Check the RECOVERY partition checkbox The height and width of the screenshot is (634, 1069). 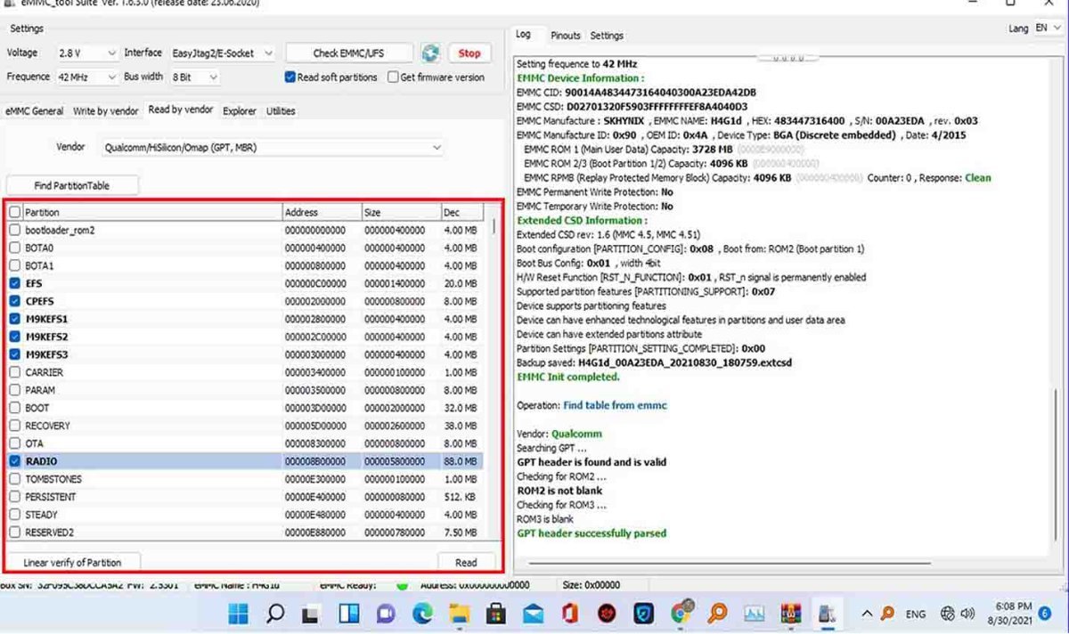point(15,426)
